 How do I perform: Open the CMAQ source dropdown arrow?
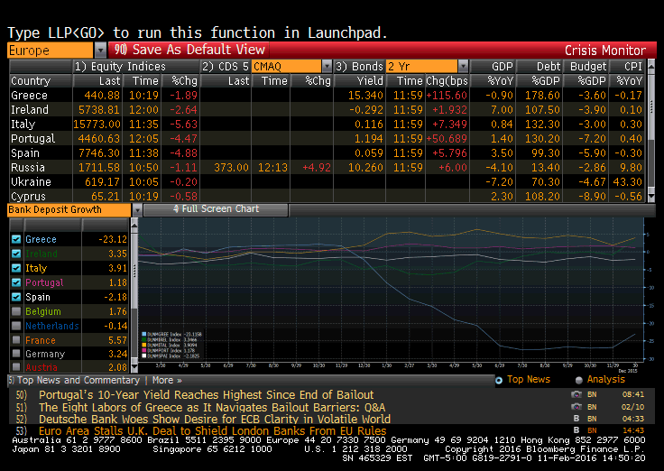(x=327, y=67)
